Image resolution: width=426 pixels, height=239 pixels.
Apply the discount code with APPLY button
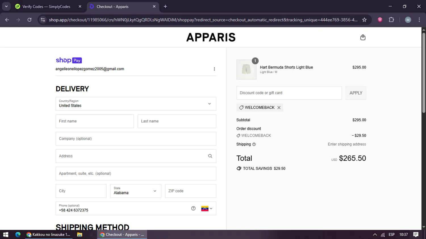356,93
